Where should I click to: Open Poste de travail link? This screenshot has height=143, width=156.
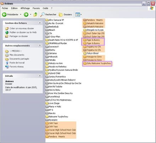click(17, 63)
